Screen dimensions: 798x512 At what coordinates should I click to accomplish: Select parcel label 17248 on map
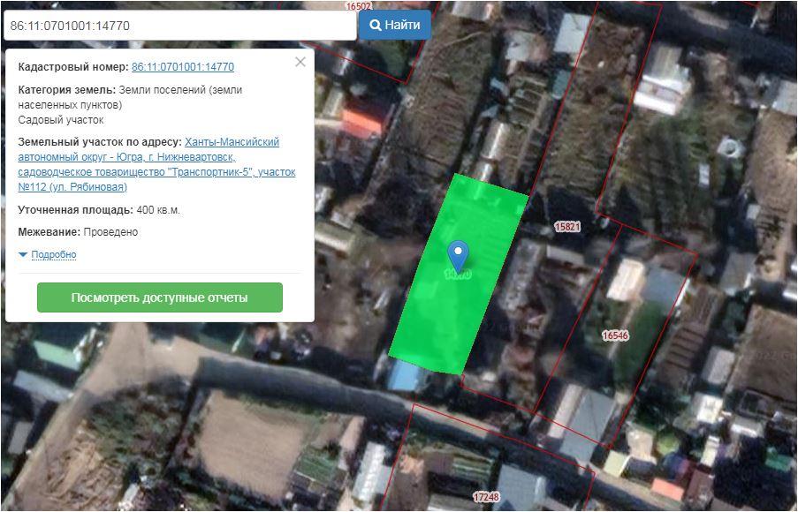(x=486, y=497)
